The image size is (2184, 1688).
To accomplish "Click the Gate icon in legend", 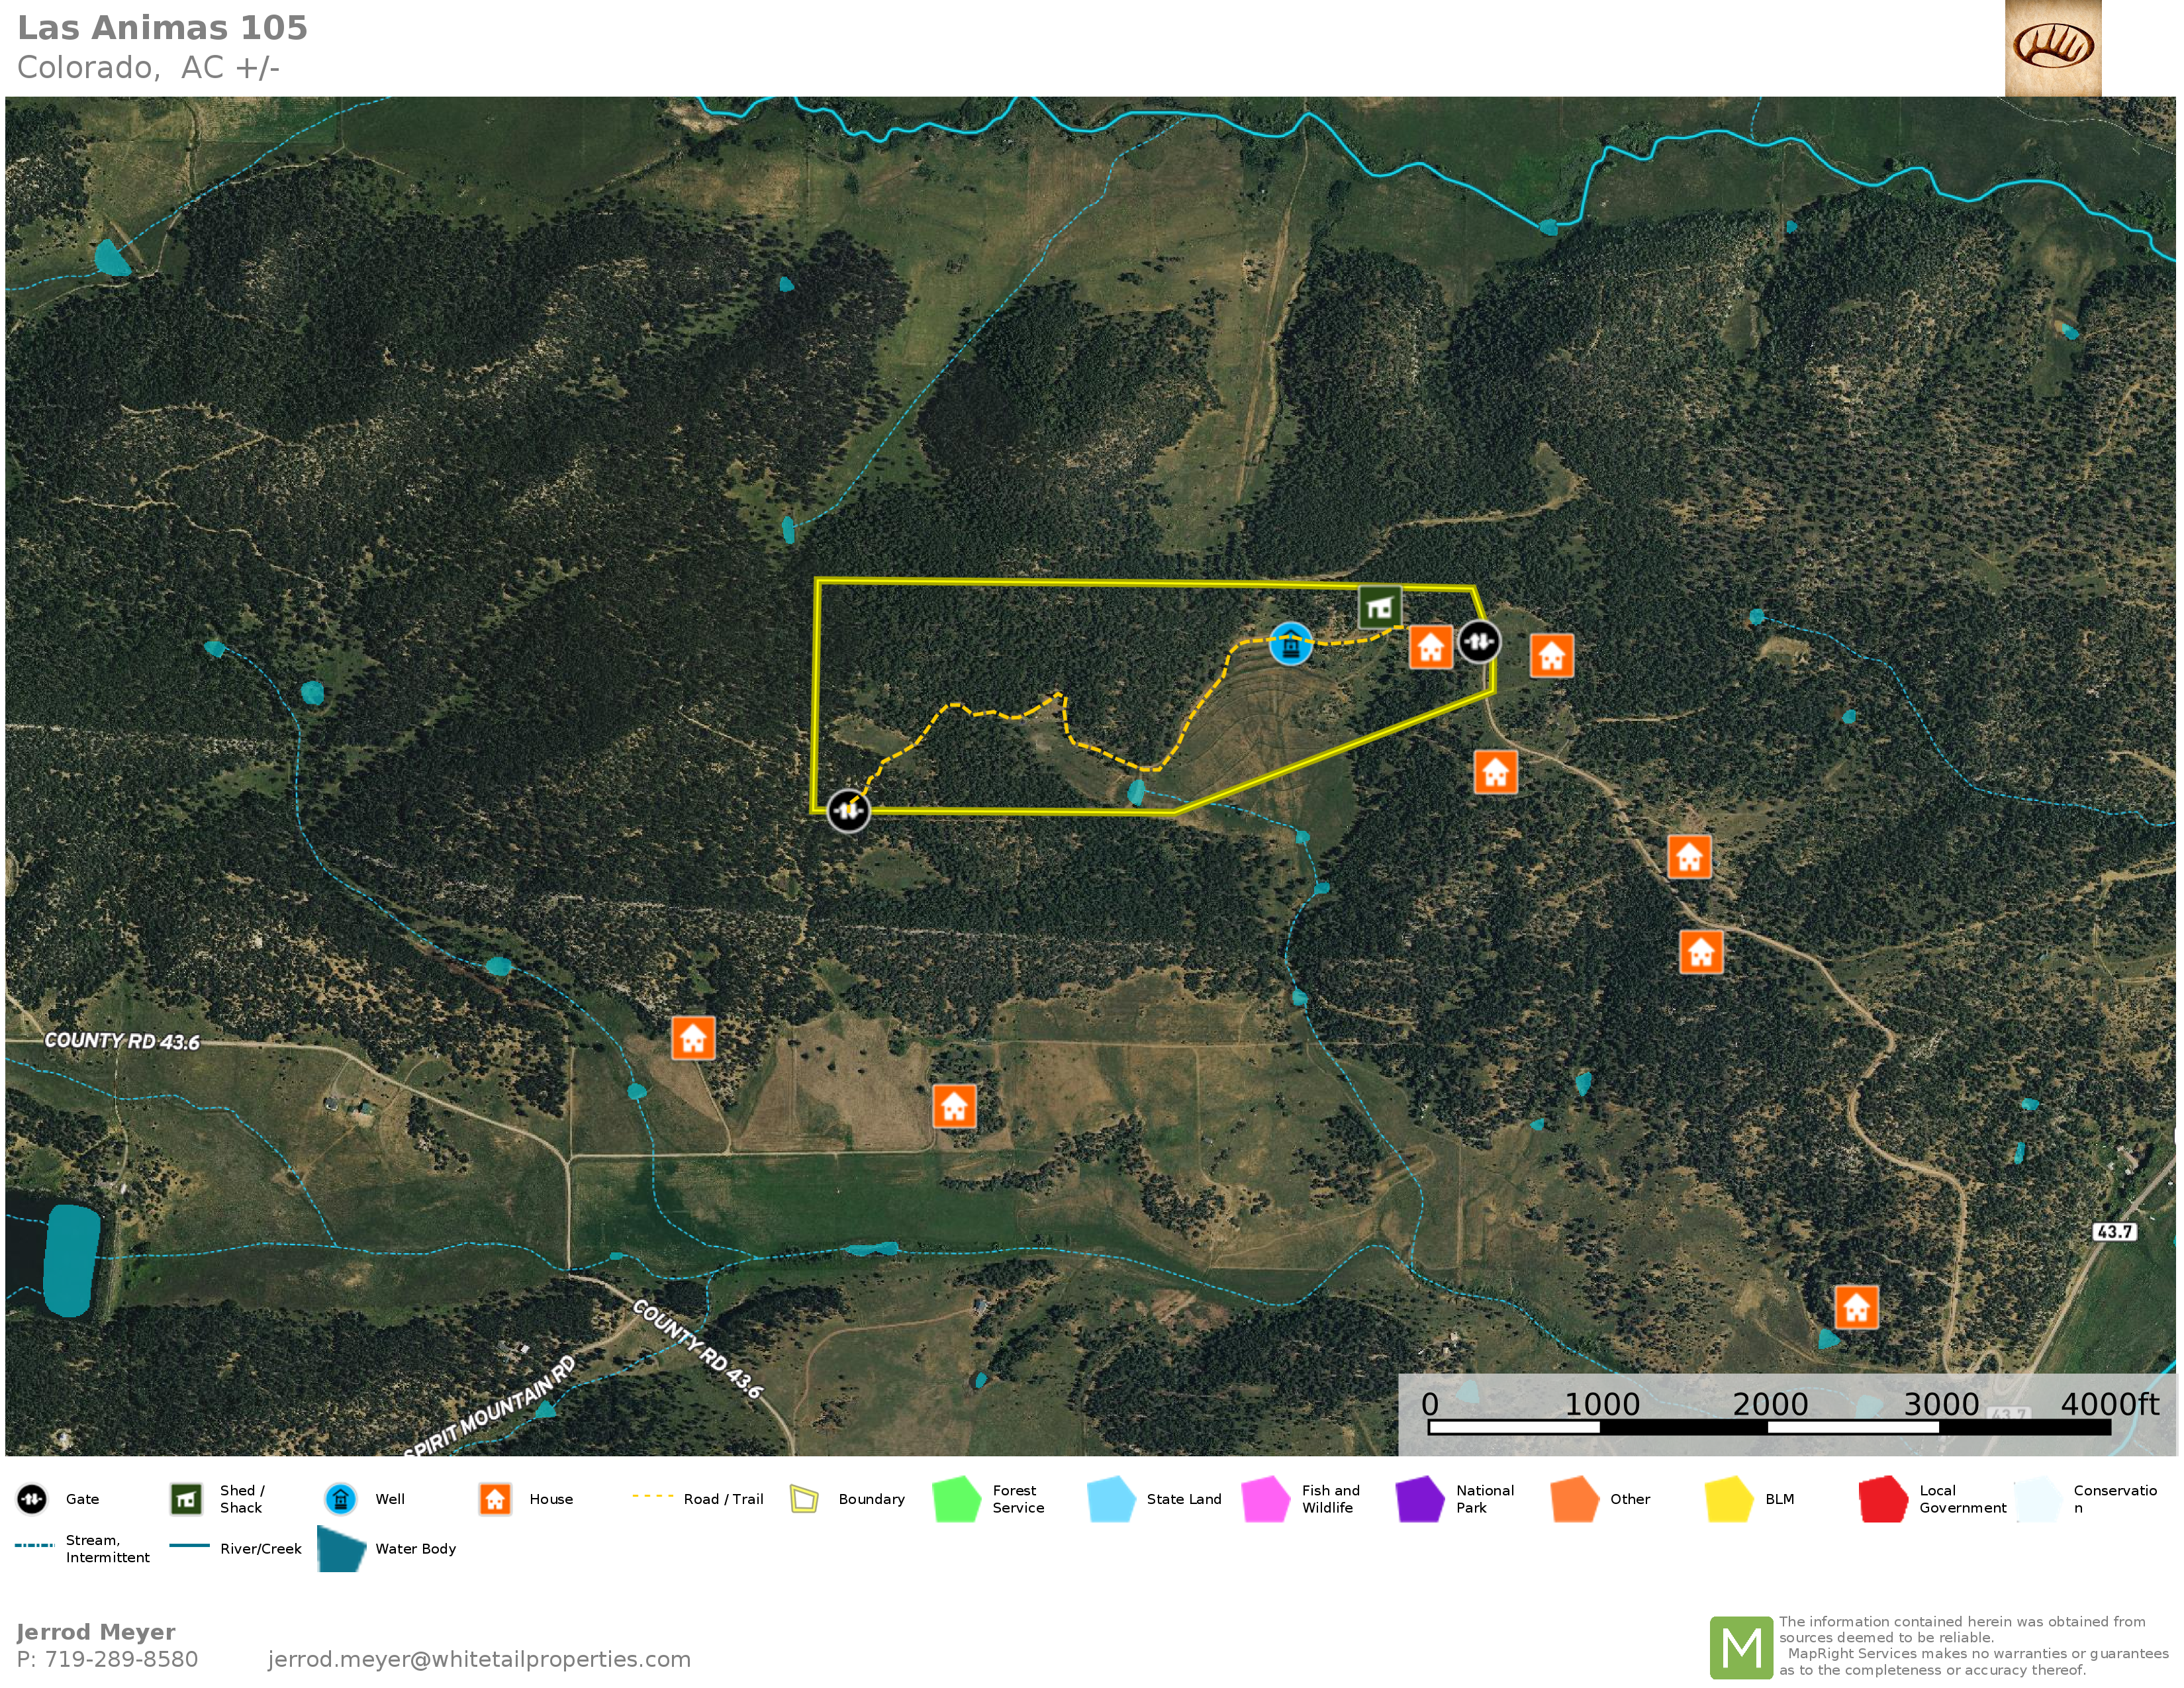I will pyautogui.click(x=32, y=1499).
